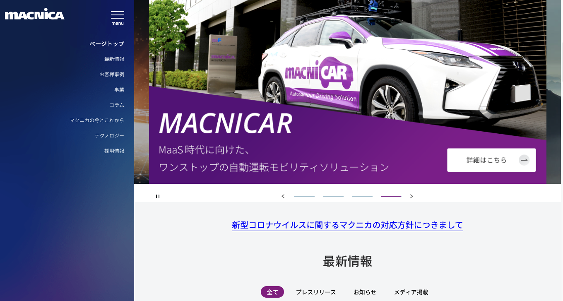Pause the carousel slideshow
Image resolution: width=563 pixels, height=301 pixels.
tap(157, 196)
